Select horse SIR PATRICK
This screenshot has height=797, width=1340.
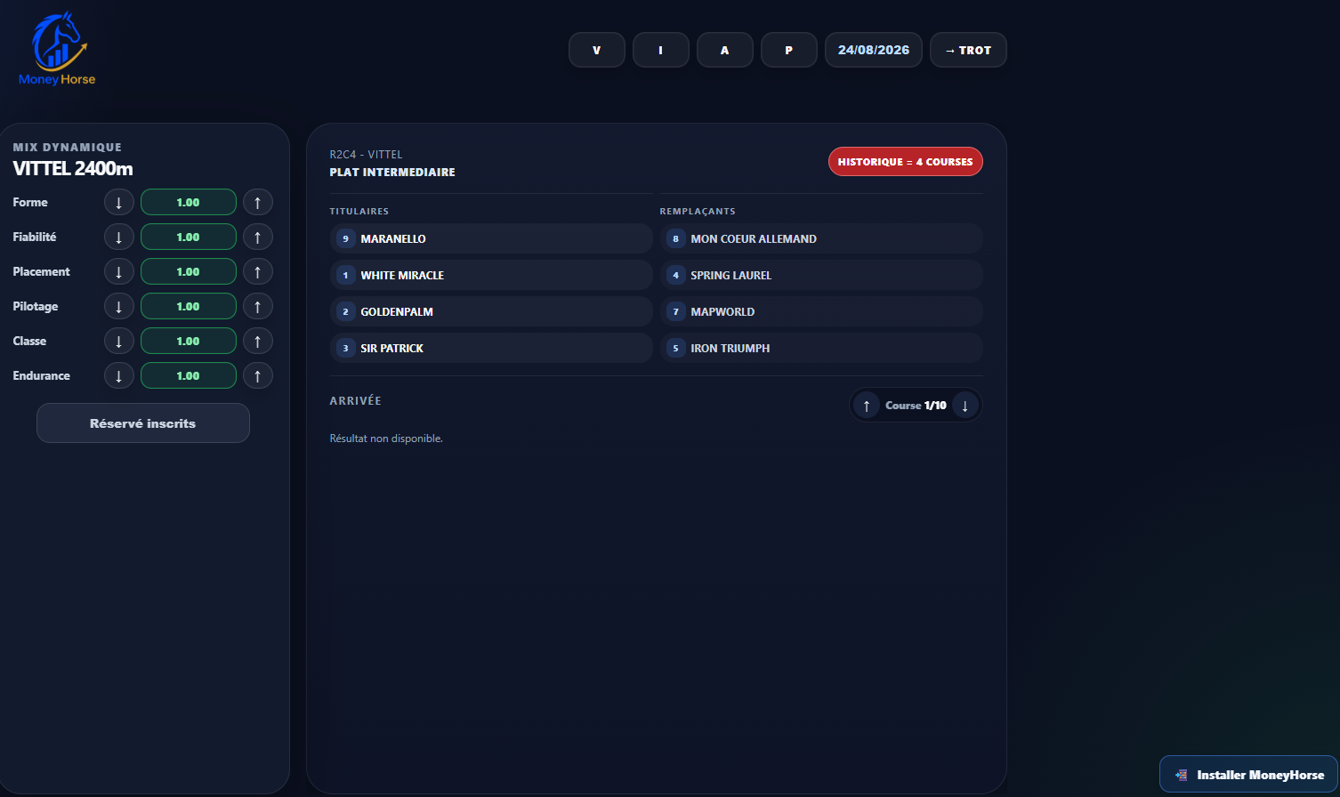point(491,348)
